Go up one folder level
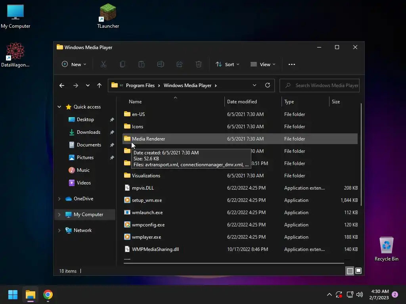This screenshot has height=304, width=406. (x=100, y=85)
